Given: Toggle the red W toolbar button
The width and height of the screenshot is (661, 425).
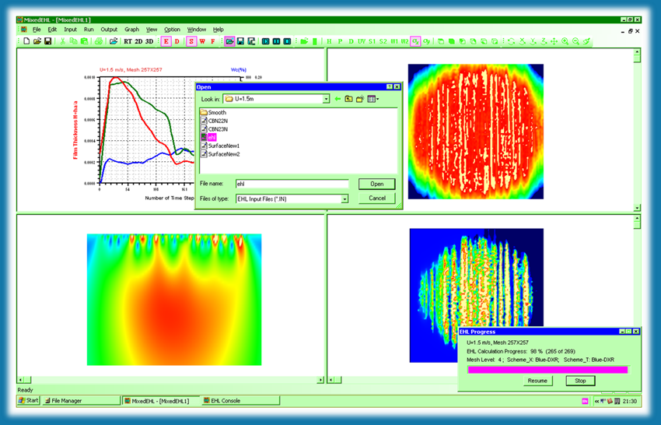Looking at the screenshot, I should [202, 41].
